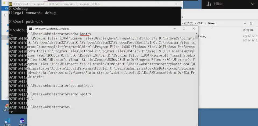258x126 pixels.
Task: Click the '-r' prompt line in DOSBox
Action: (10, 112)
